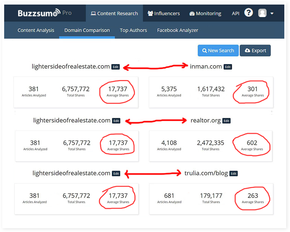The image size is (290, 232).
Task: Click Edit next to inman.com
Action: pyautogui.click(x=228, y=67)
